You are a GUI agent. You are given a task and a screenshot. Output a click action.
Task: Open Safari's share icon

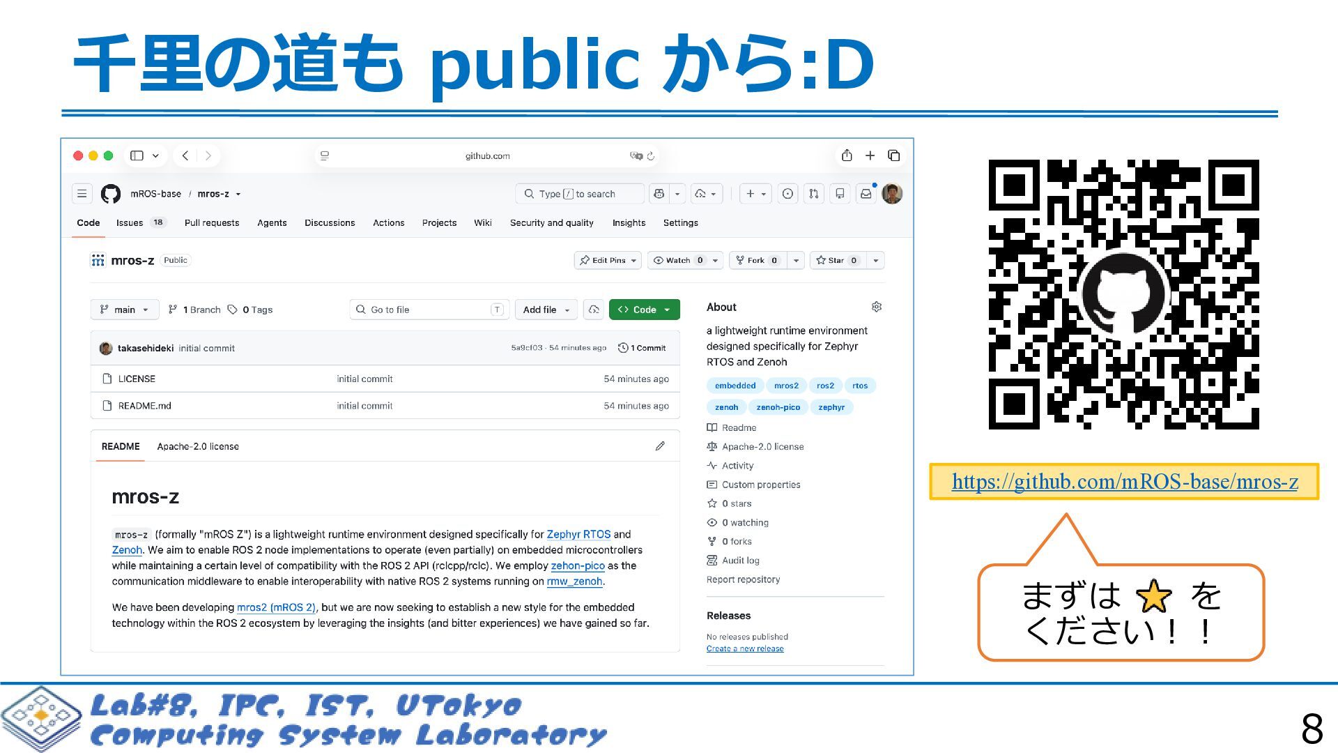847,155
